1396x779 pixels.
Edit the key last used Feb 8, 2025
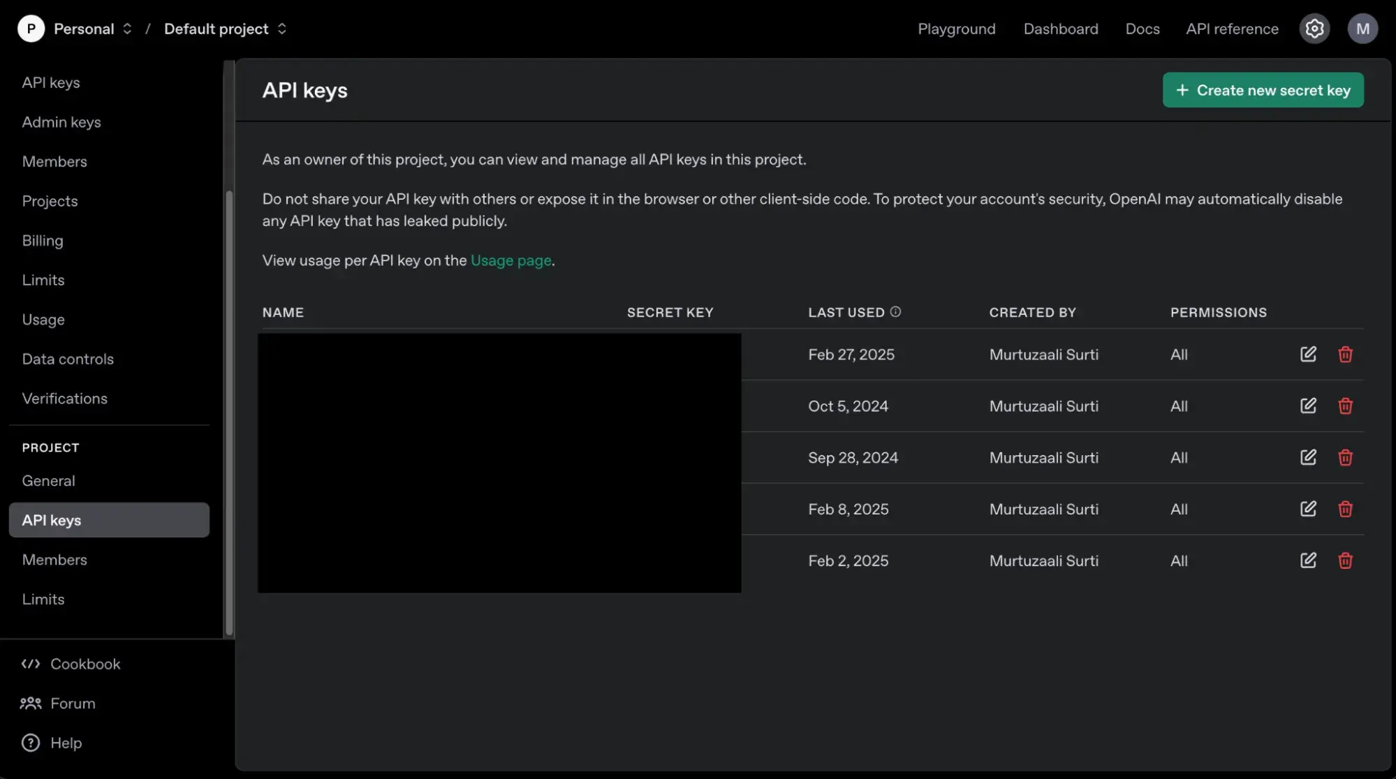1308,510
